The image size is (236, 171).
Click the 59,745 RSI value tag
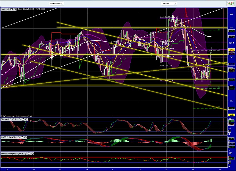click(231, 159)
